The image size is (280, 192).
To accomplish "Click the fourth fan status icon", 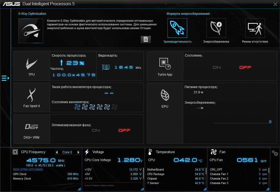I will [x=100, y=107].
